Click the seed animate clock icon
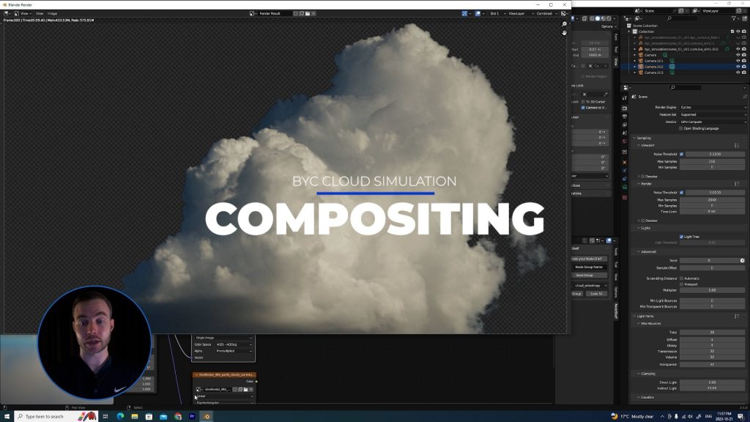The image size is (750, 422). (743, 260)
